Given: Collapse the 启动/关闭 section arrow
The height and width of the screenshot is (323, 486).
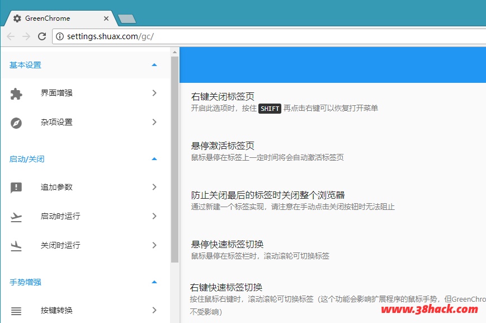Looking at the screenshot, I should (154, 159).
